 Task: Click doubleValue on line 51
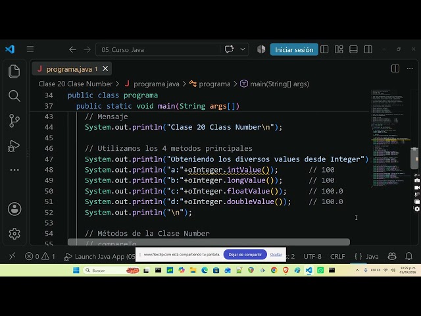point(251,201)
